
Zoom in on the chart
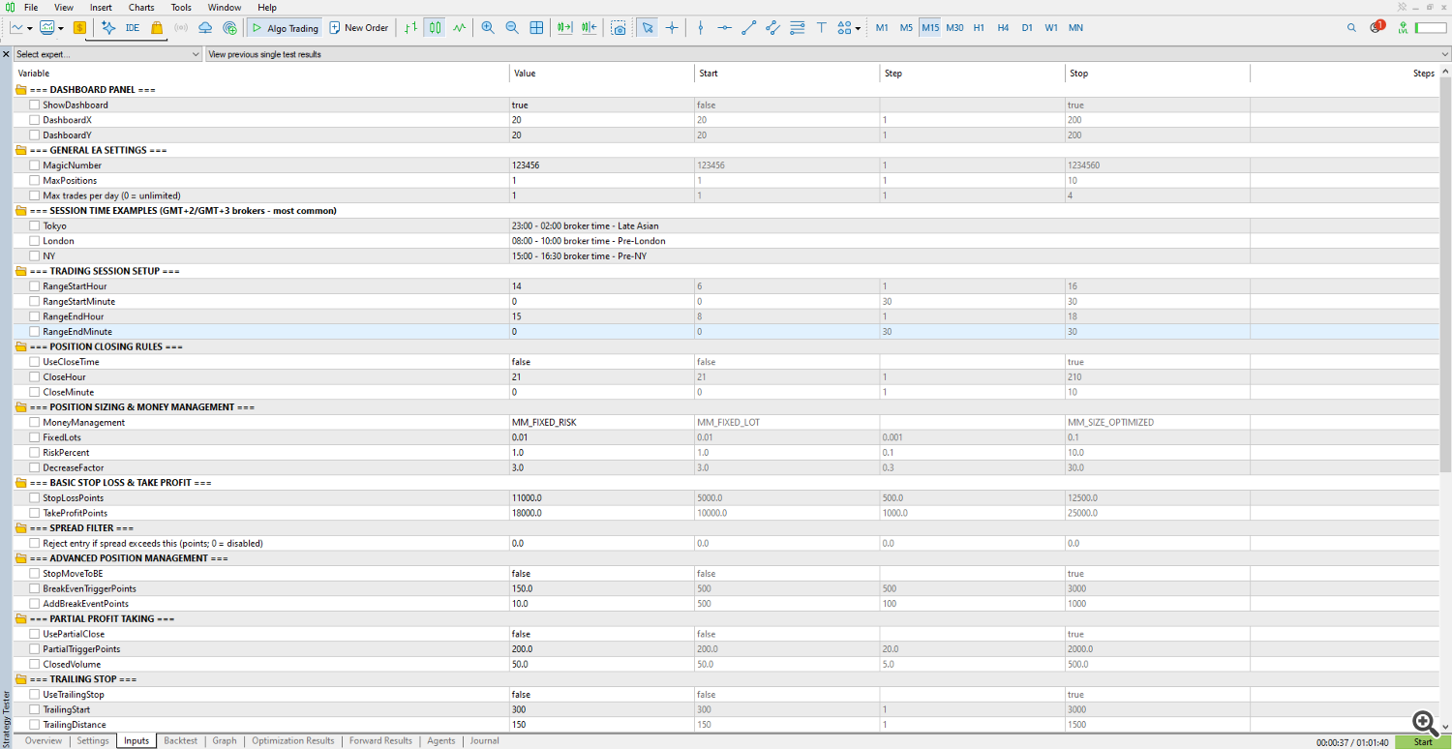click(488, 28)
